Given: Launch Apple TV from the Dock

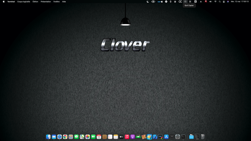Looking at the screenshot, I should click(x=121, y=137).
